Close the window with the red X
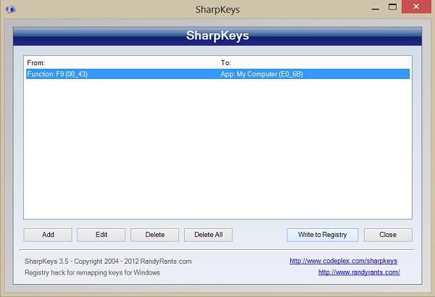The image size is (435, 297). point(416,7)
